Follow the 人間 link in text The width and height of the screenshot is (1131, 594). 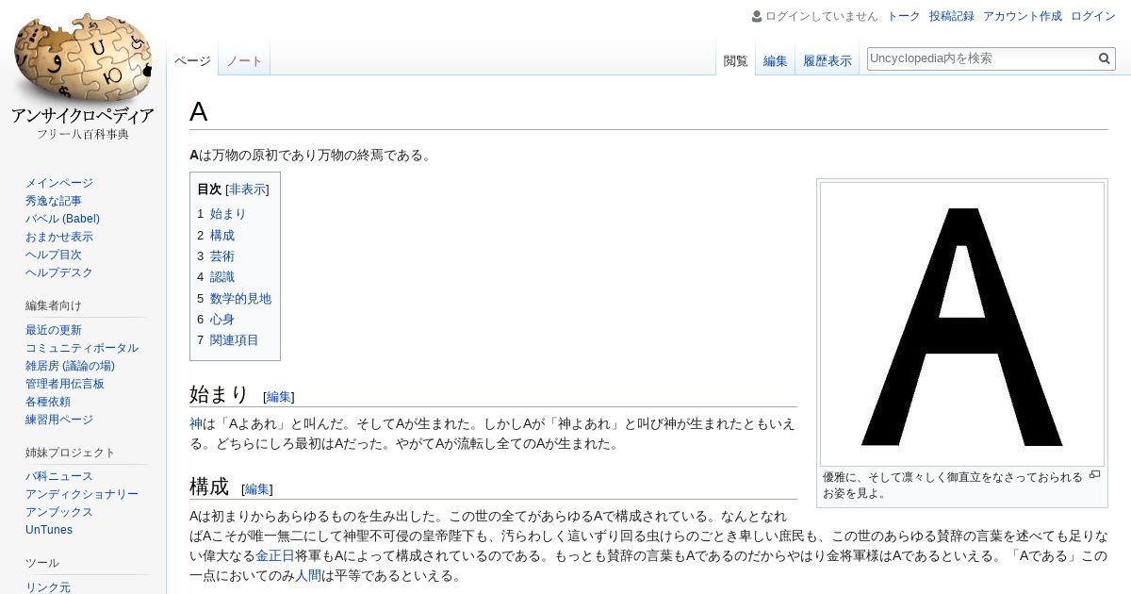pos(308,576)
